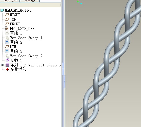Click the DTM1 datum plane icon

coord(7,47)
